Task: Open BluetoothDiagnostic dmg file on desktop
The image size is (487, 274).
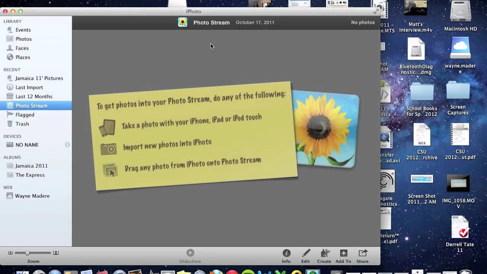Action: pos(416,56)
